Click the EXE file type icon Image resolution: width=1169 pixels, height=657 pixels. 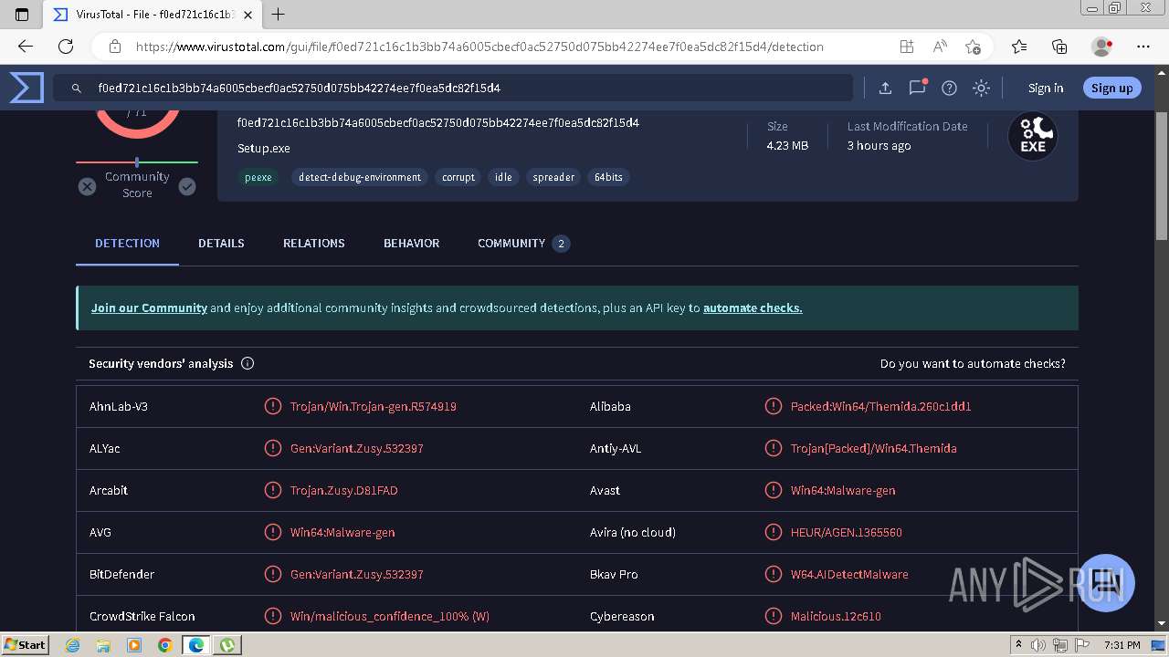click(x=1033, y=136)
